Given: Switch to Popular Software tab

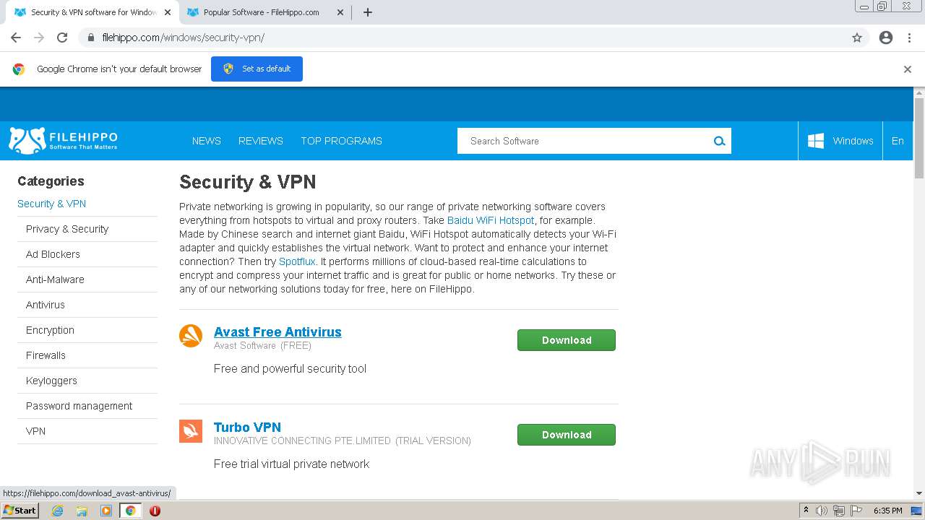Looking at the screenshot, I should pyautogui.click(x=260, y=12).
